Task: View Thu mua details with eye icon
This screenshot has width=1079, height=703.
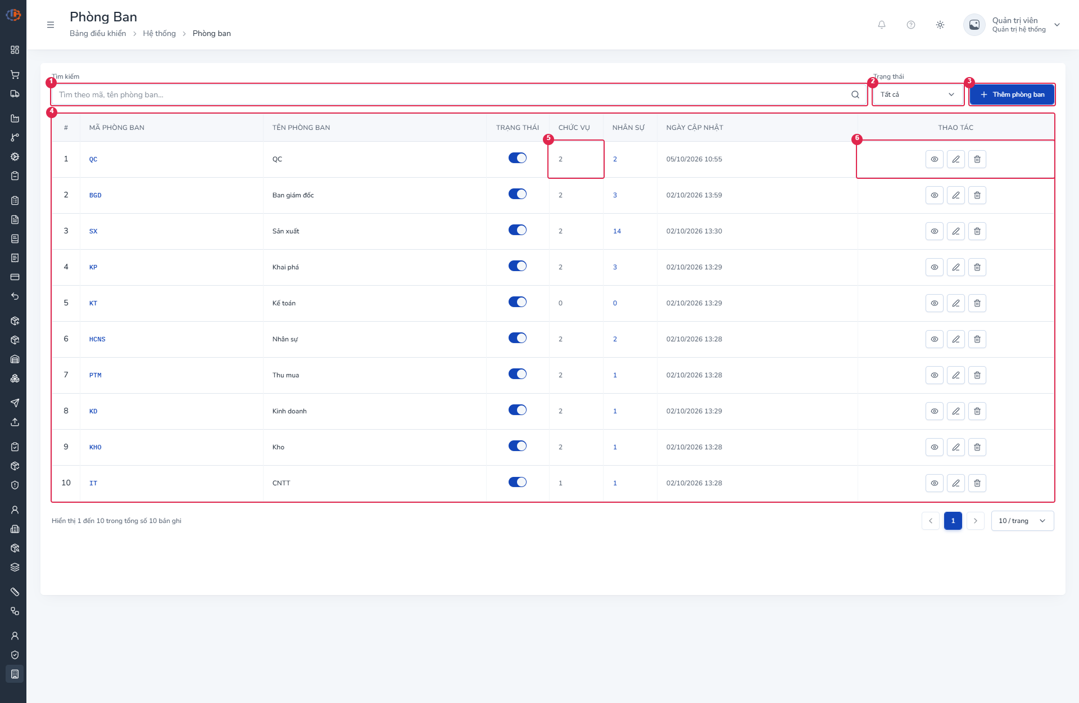Action: (935, 375)
